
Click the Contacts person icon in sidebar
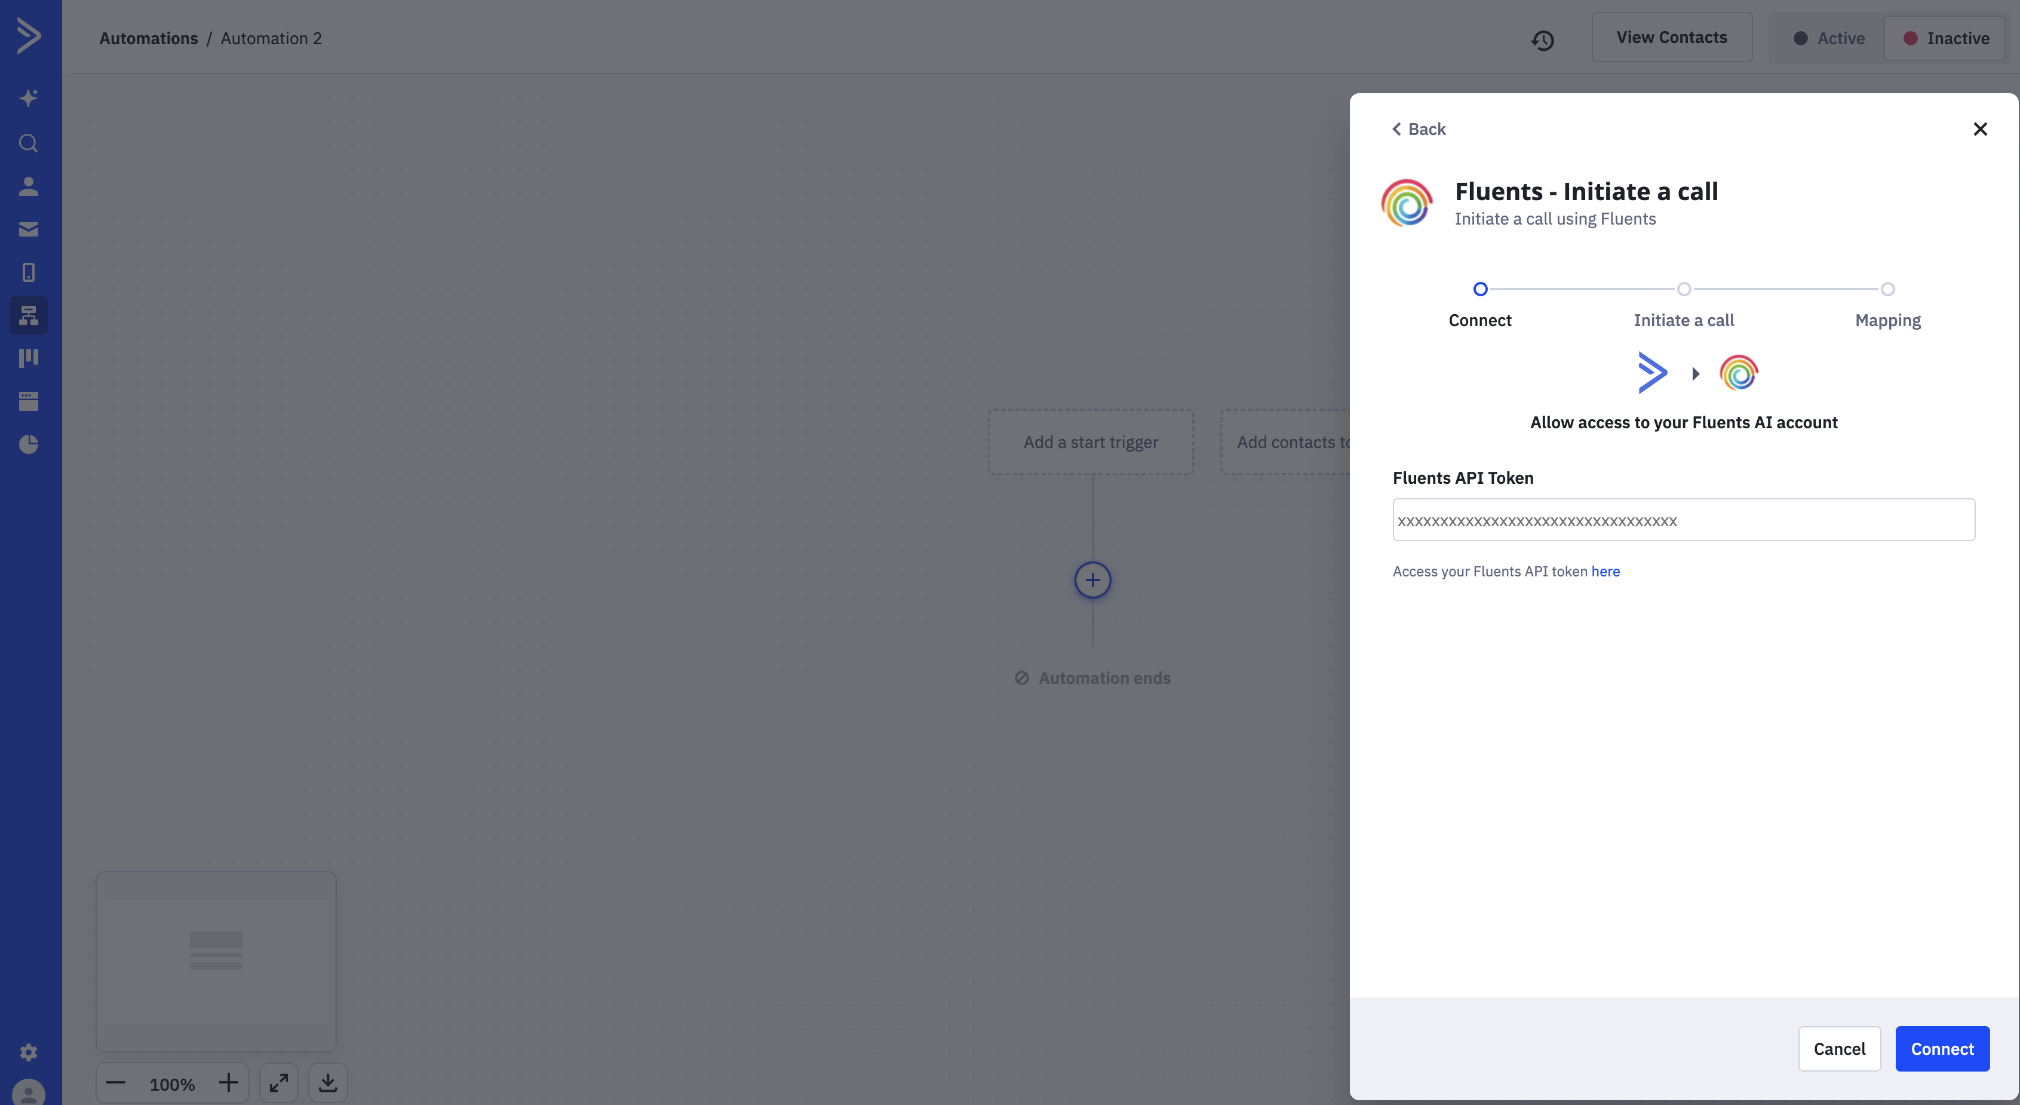[29, 186]
